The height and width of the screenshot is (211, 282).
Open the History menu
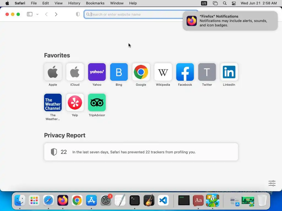pos(74,3)
